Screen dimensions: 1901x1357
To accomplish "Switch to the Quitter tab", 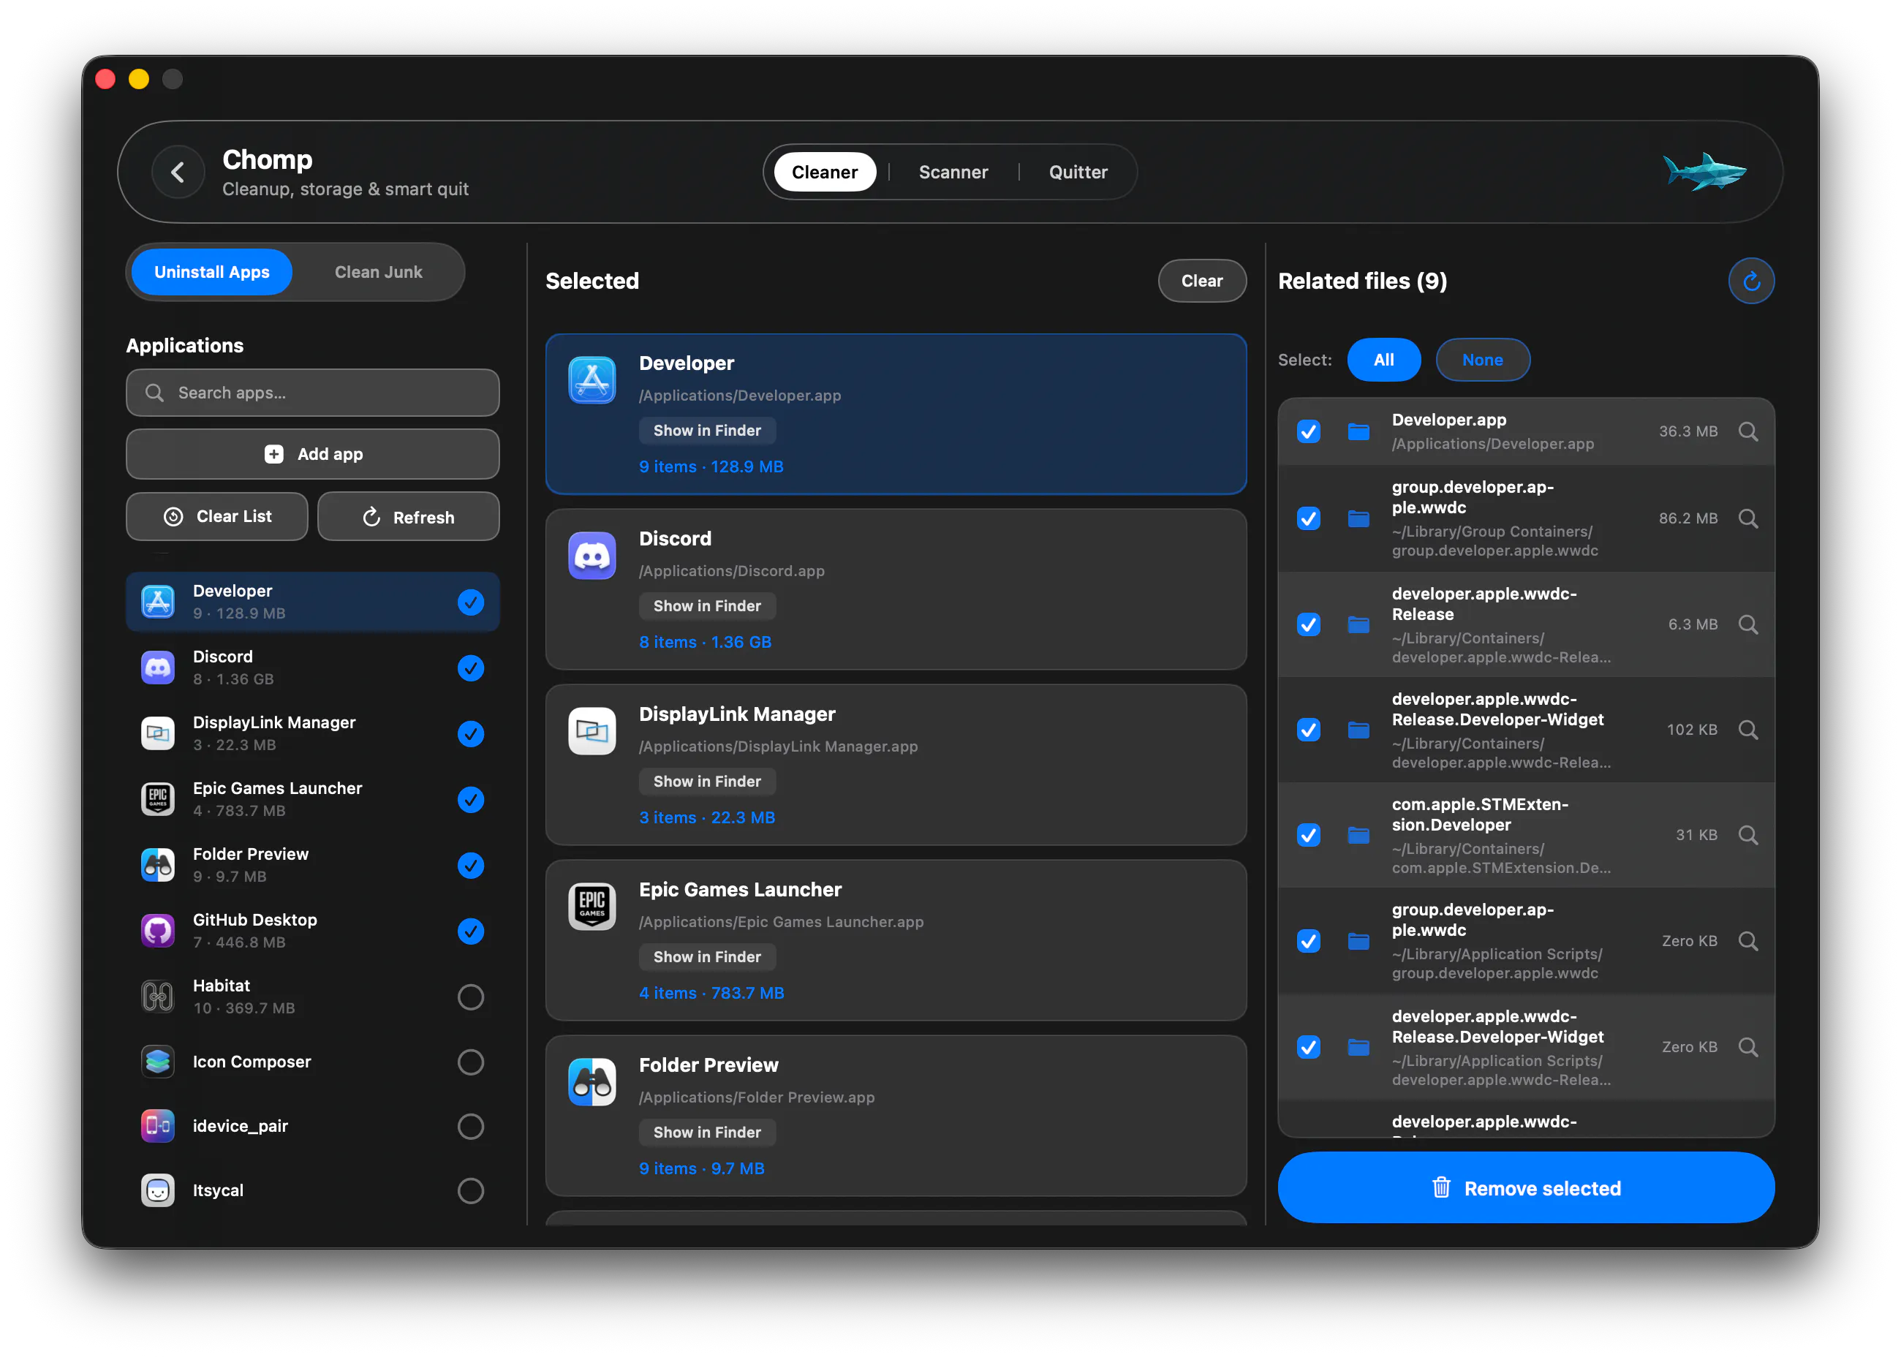I will (1078, 172).
